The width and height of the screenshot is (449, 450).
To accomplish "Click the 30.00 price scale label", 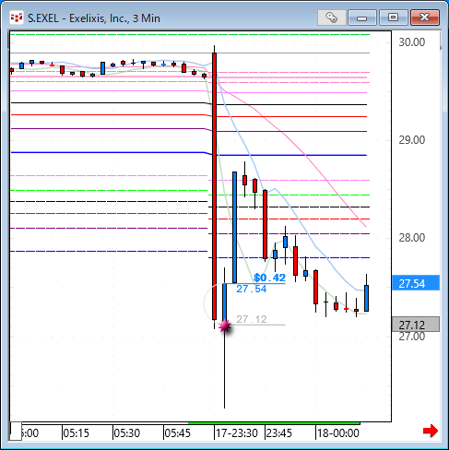I will pos(412,42).
